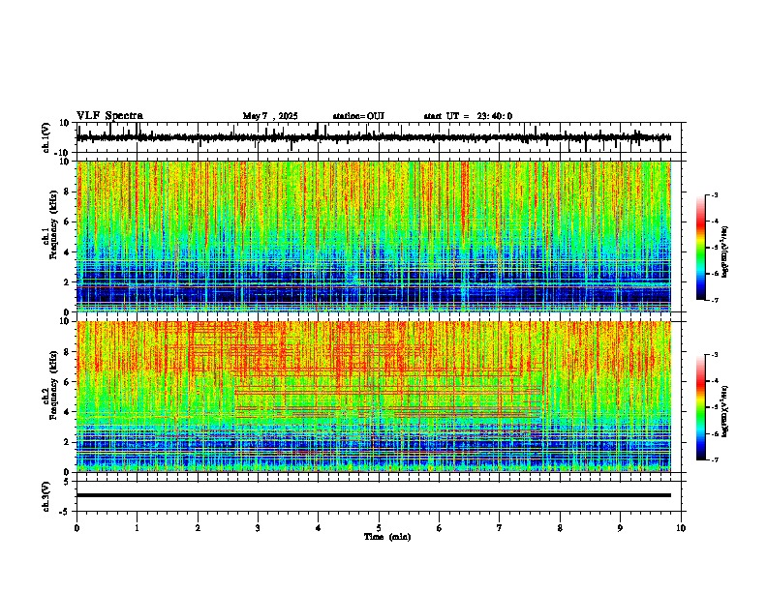Click the "9" tick on the time axis
Screen dimensions: 767x592
click(x=620, y=528)
